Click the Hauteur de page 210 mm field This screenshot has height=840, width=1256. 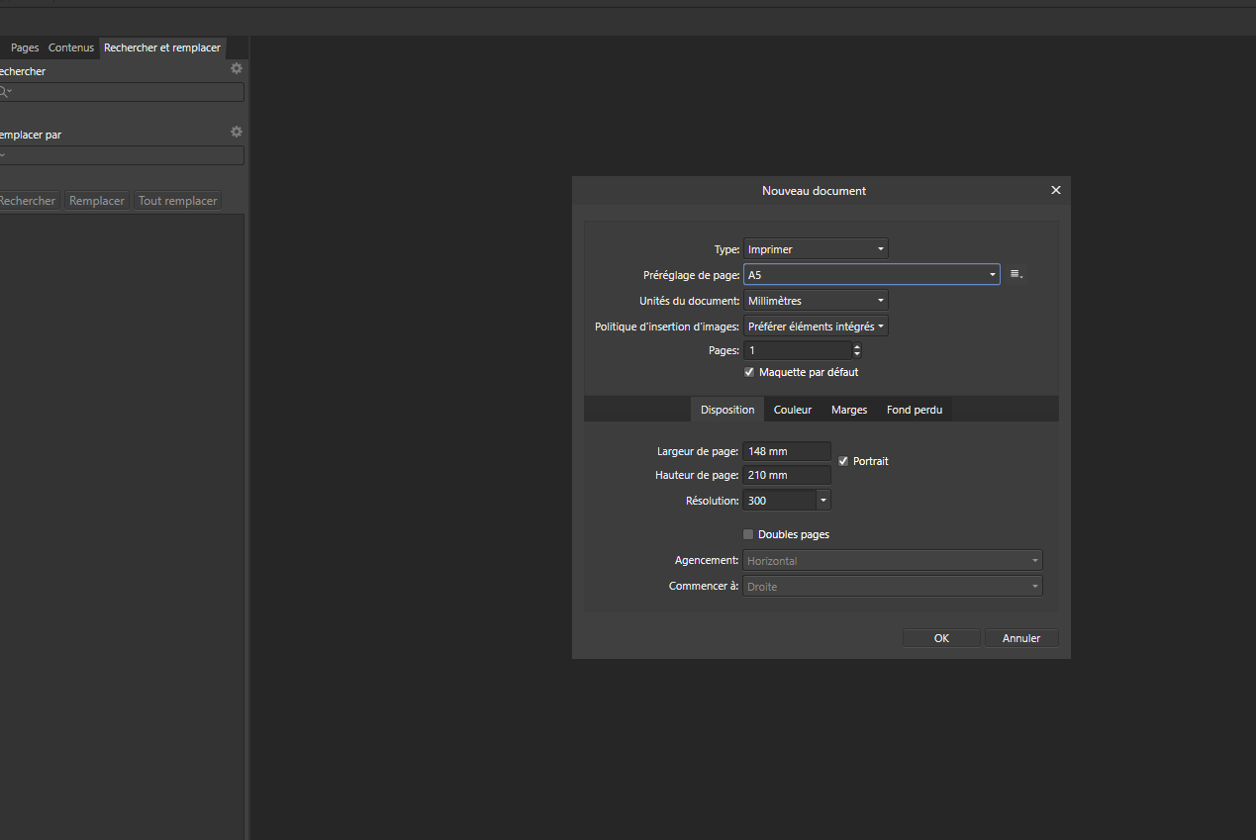(787, 476)
